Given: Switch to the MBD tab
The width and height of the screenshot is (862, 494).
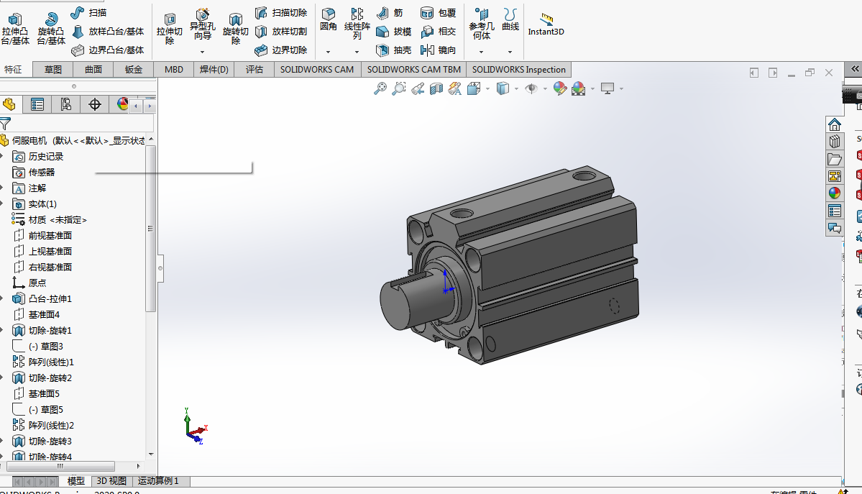Looking at the screenshot, I should pos(174,69).
